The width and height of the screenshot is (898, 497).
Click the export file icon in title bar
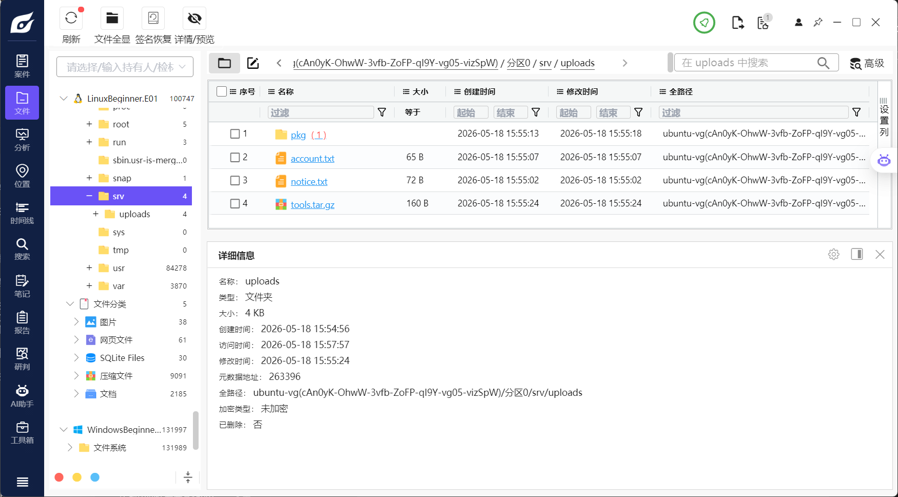(737, 23)
